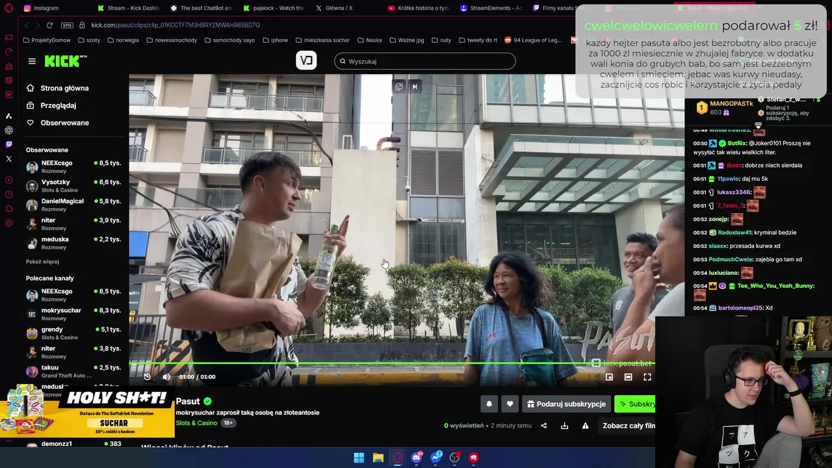Open recommended channel mokrysuchar
The height and width of the screenshot is (468, 832).
coord(73,314)
